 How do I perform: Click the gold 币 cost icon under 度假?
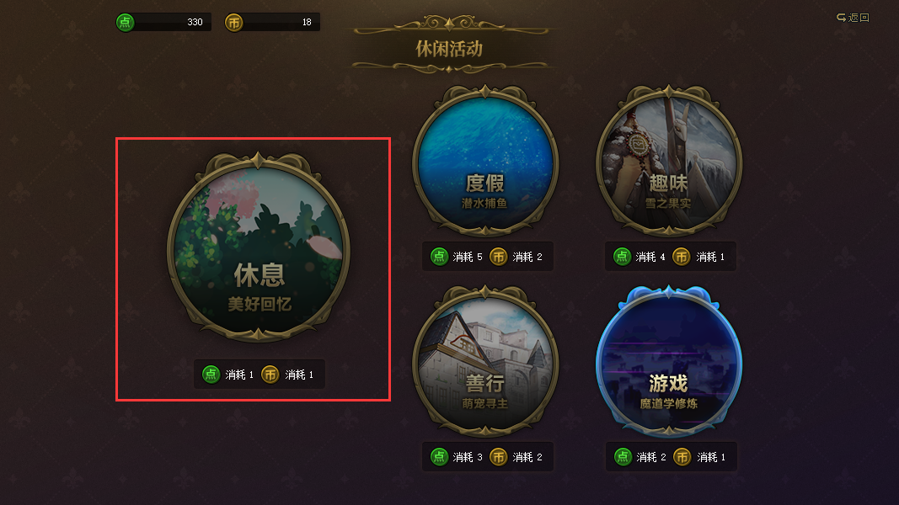tap(498, 257)
